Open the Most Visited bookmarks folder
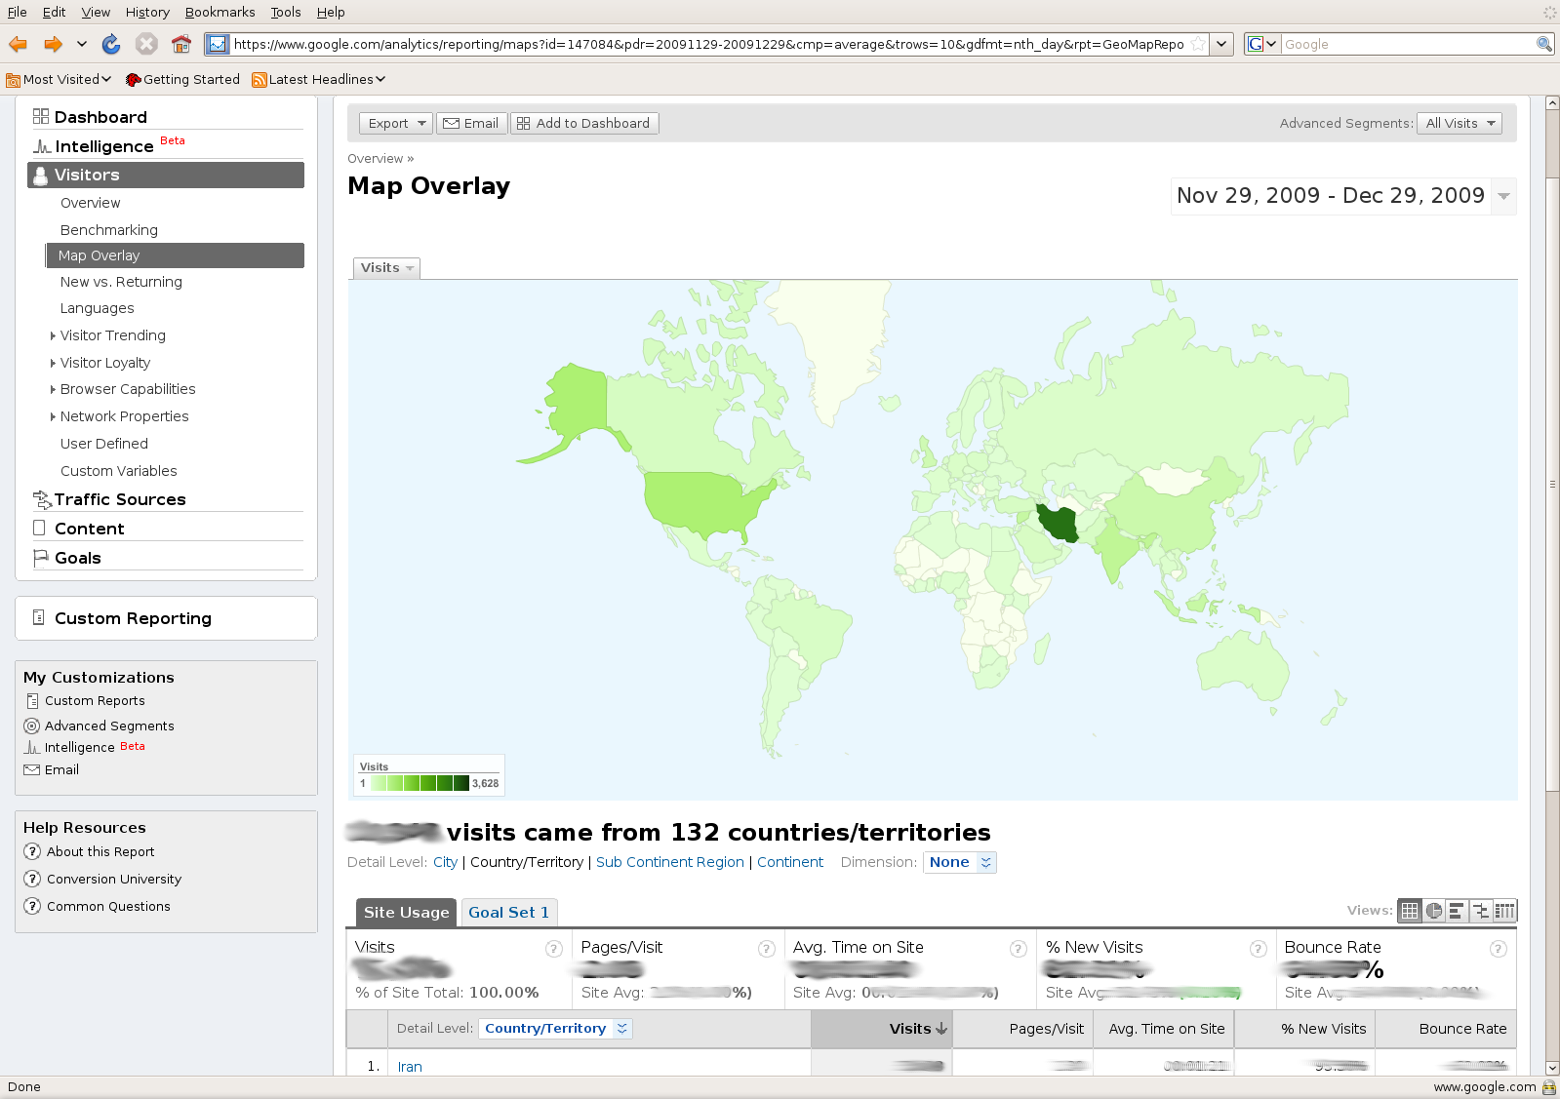This screenshot has width=1560, height=1099. point(59,79)
